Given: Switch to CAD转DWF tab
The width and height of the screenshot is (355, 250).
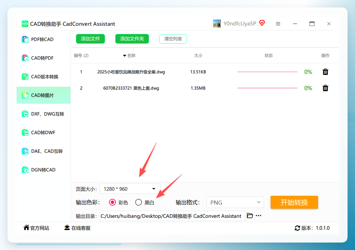Looking at the screenshot, I should (x=43, y=132).
